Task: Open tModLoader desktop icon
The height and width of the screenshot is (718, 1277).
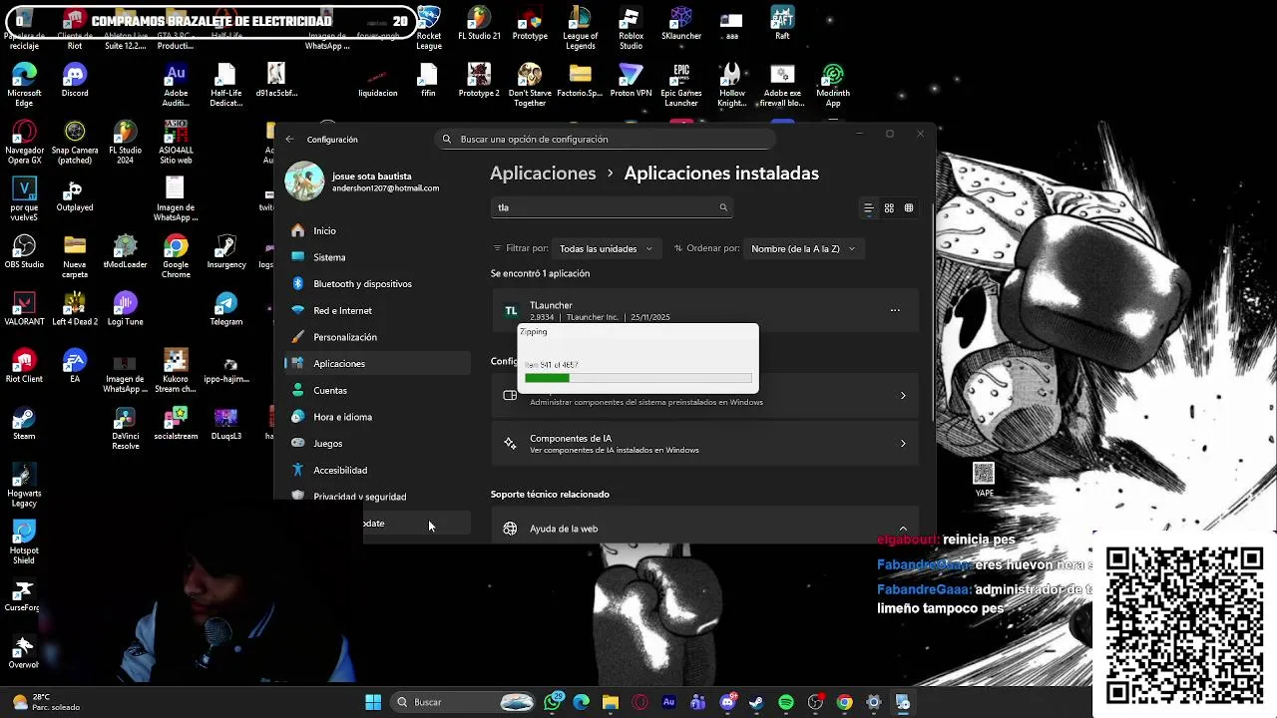Action: click(125, 252)
